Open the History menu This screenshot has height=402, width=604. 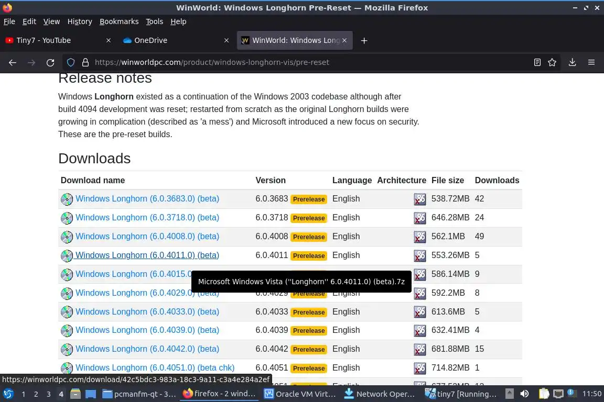(x=80, y=21)
